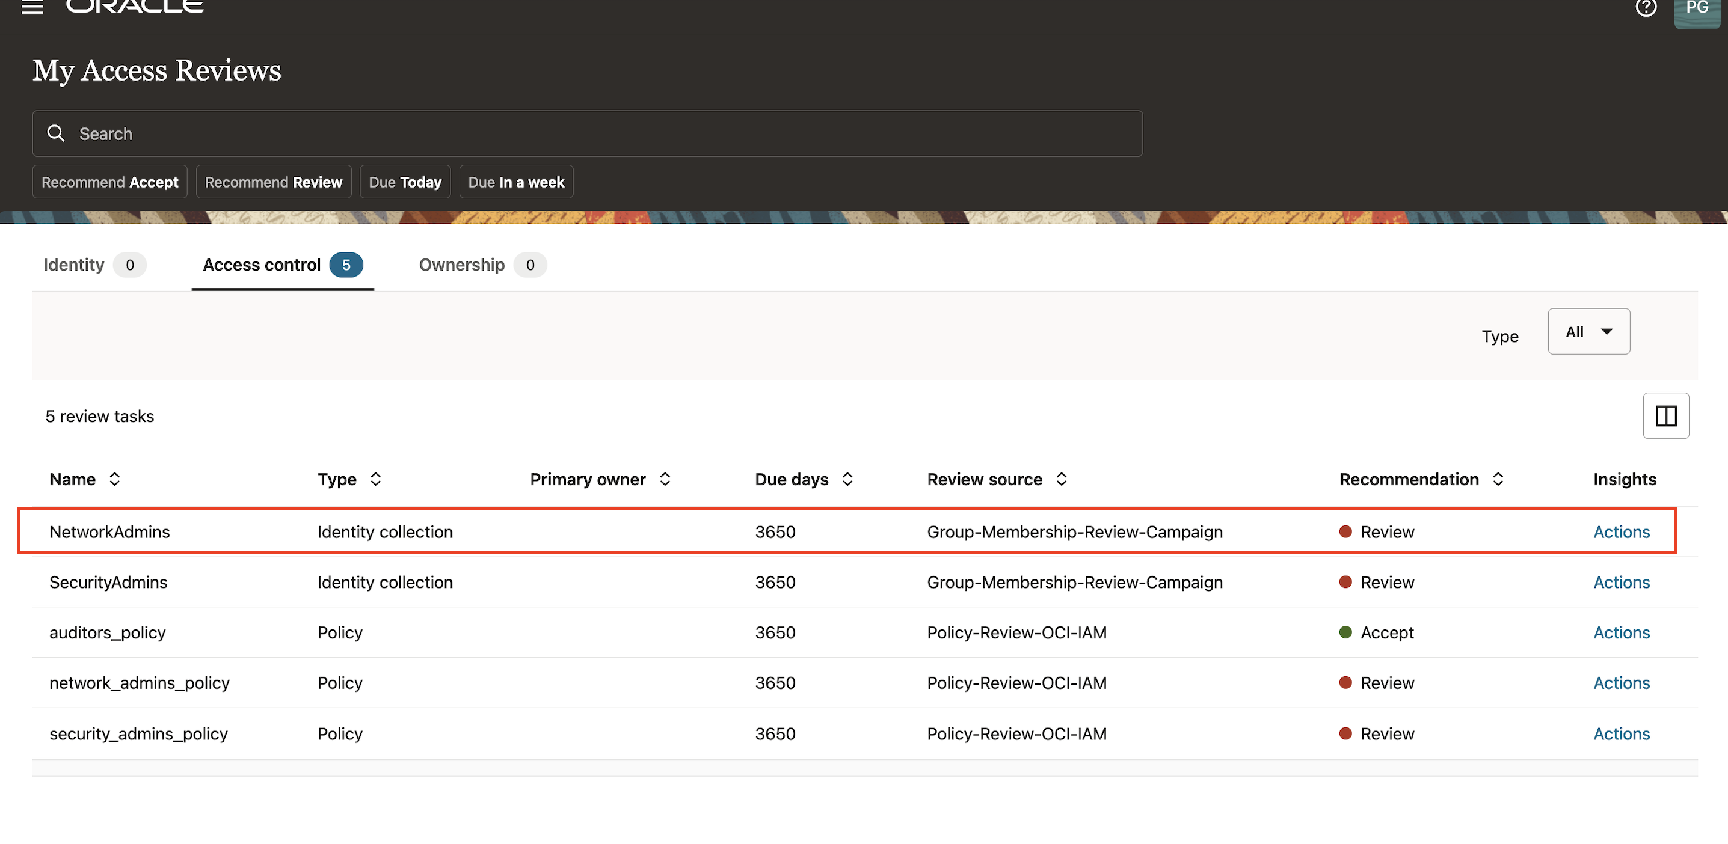Switch to the Identity tab
This screenshot has width=1728, height=844.
point(73,264)
